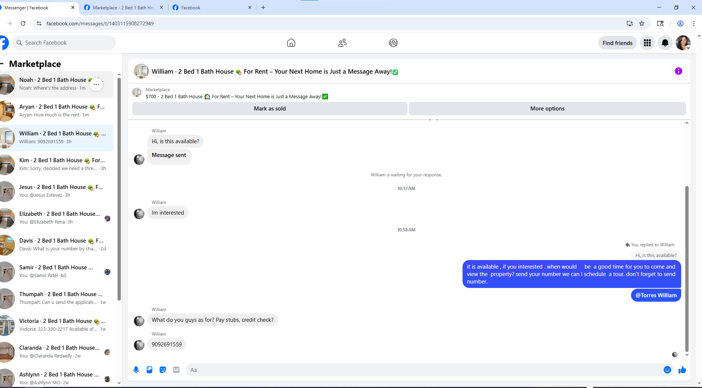Select the William conversation row
The height and width of the screenshot is (388, 702).
57,138
